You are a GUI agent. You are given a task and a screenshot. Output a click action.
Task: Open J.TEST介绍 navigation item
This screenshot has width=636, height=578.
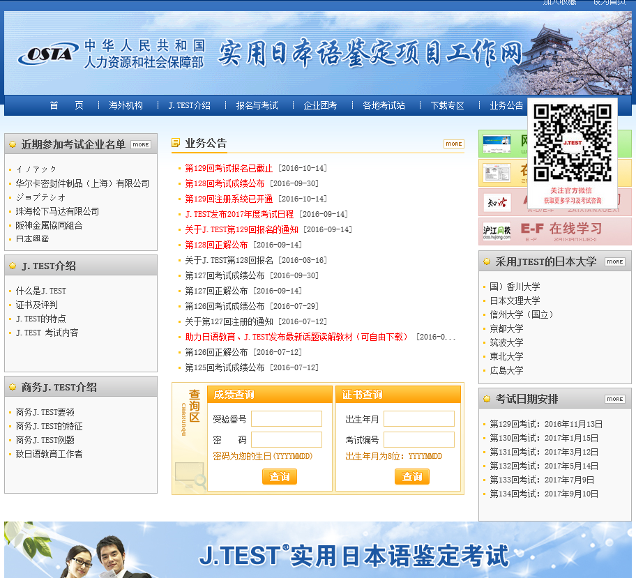tap(190, 105)
